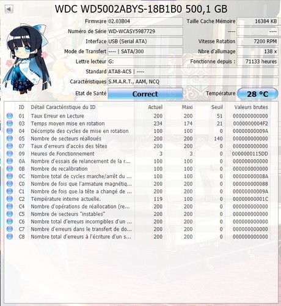Select the serial number field WD-WCASY5987729

[x=145, y=31]
